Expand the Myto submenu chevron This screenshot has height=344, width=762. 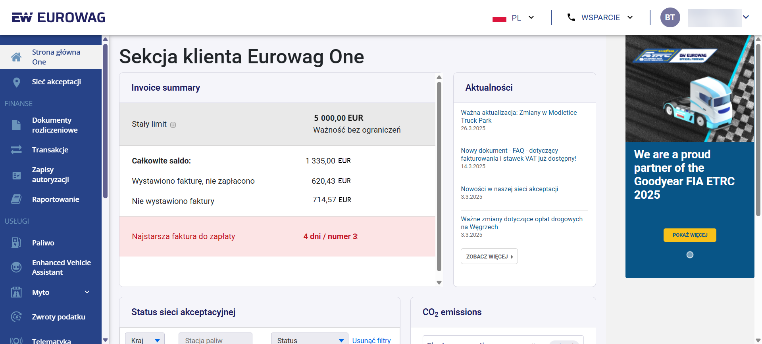[x=87, y=292]
